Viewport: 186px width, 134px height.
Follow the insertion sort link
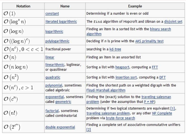[x=126, y=77]
